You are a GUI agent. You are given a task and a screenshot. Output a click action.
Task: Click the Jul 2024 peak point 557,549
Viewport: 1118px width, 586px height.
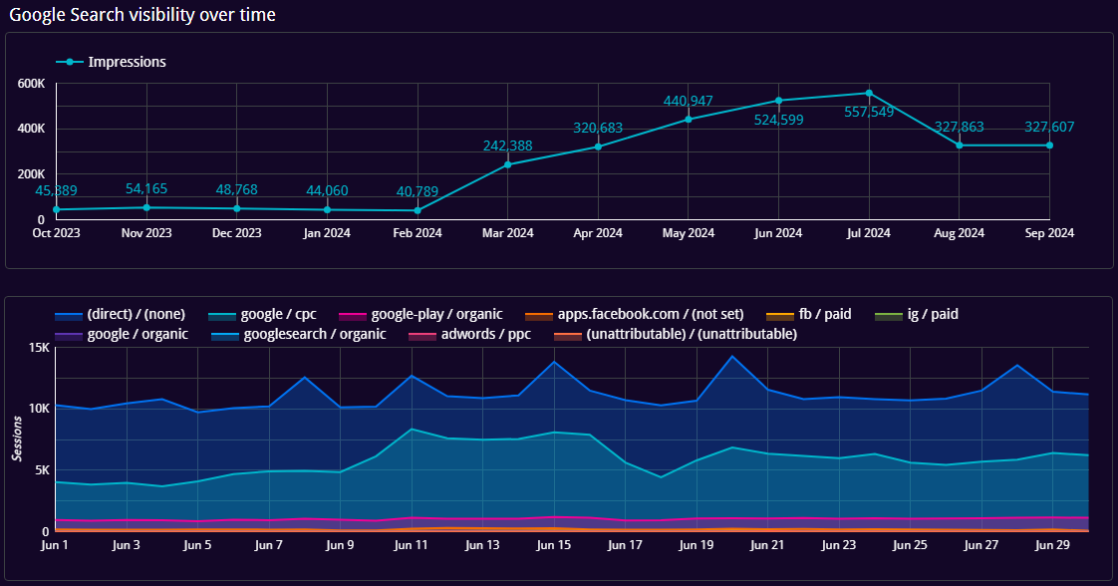tap(869, 93)
